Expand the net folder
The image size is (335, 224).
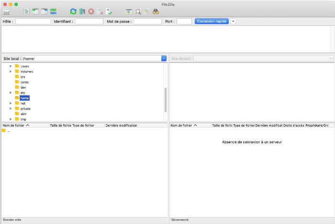(x=11, y=103)
